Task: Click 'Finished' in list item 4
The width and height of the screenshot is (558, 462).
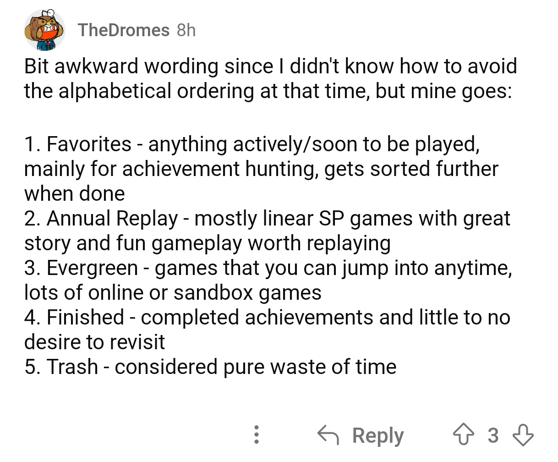Action: [x=85, y=318]
